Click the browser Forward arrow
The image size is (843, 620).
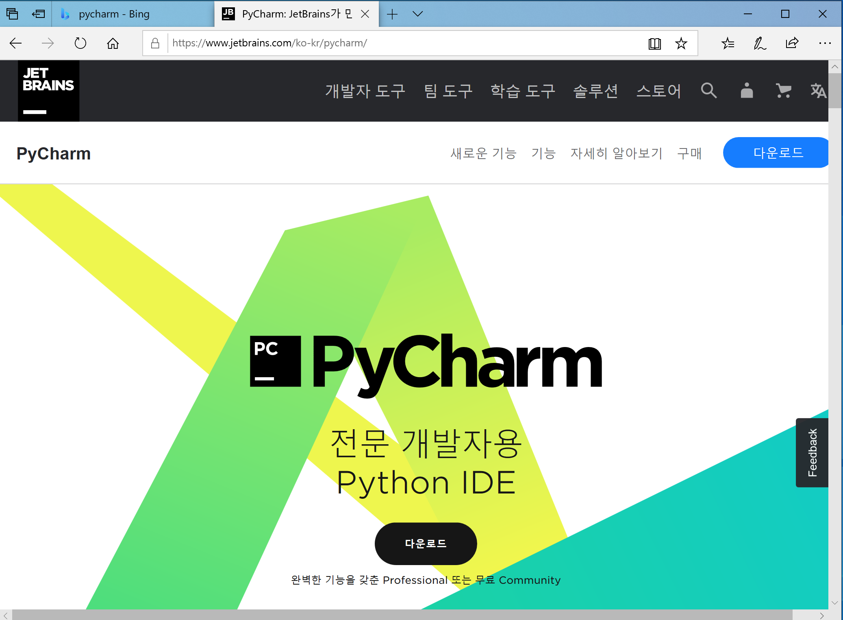coord(48,43)
